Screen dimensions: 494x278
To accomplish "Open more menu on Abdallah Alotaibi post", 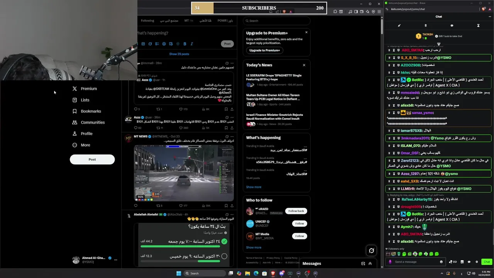I will tap(232, 214).
